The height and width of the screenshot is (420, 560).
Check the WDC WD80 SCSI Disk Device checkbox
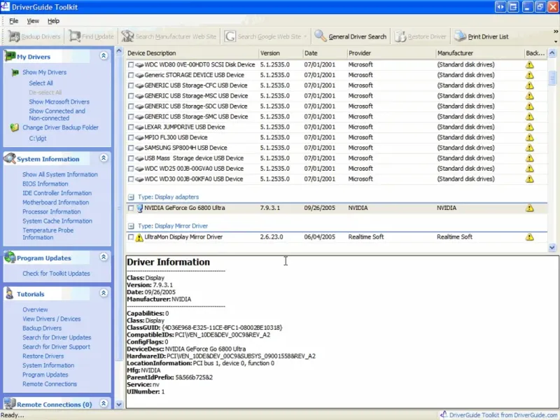(131, 64)
